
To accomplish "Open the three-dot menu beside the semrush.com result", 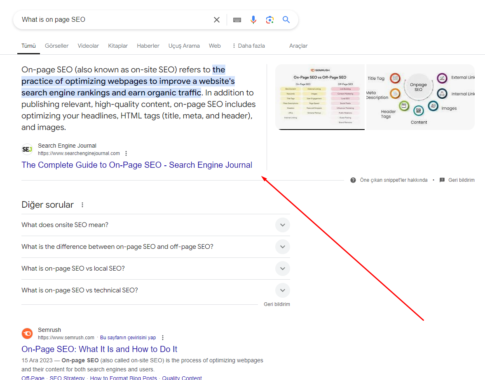I will [163, 338].
